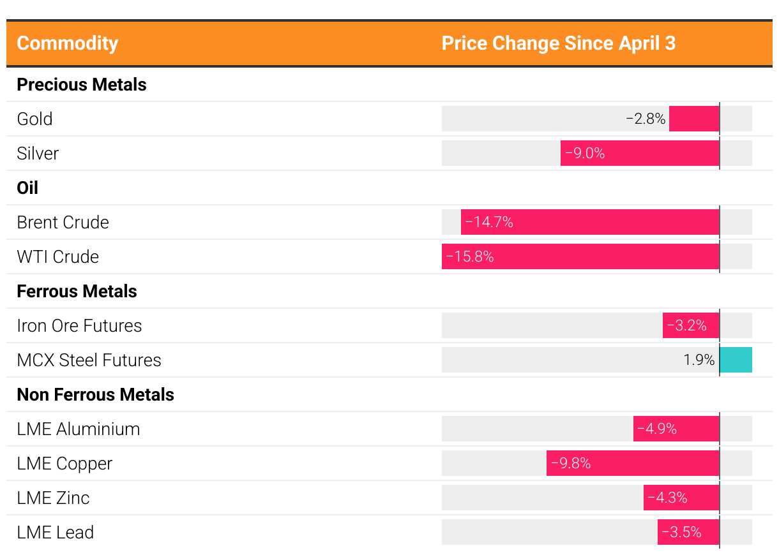Click the Commodity column header

(x=68, y=43)
